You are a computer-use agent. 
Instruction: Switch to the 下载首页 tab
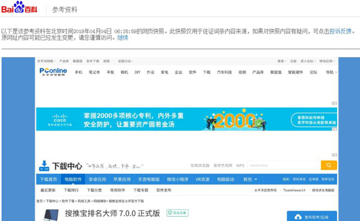coord(49,179)
